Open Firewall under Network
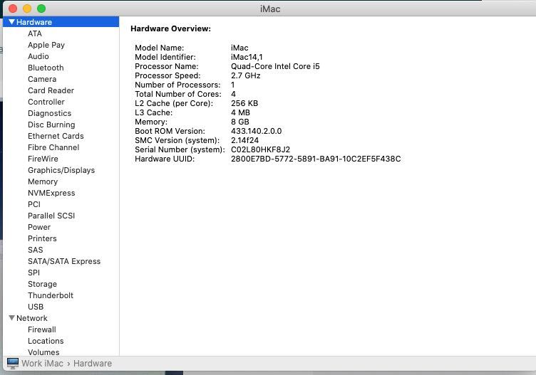Screen dimensions: 536x375 coord(42,329)
